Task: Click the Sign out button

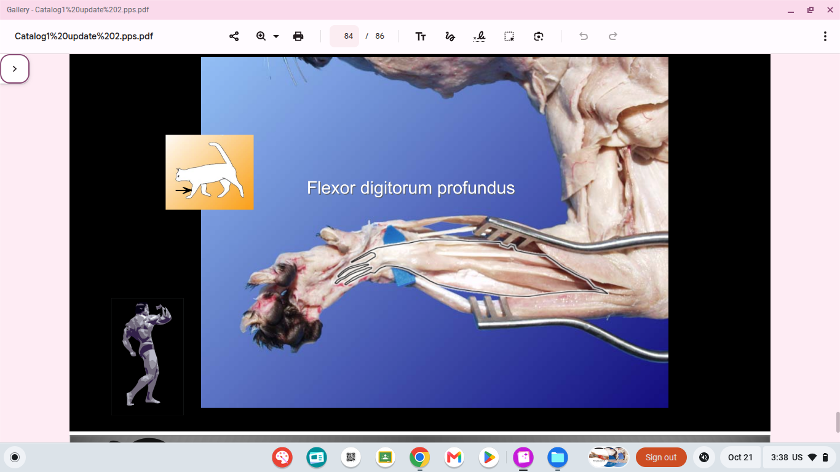Action: point(661,457)
